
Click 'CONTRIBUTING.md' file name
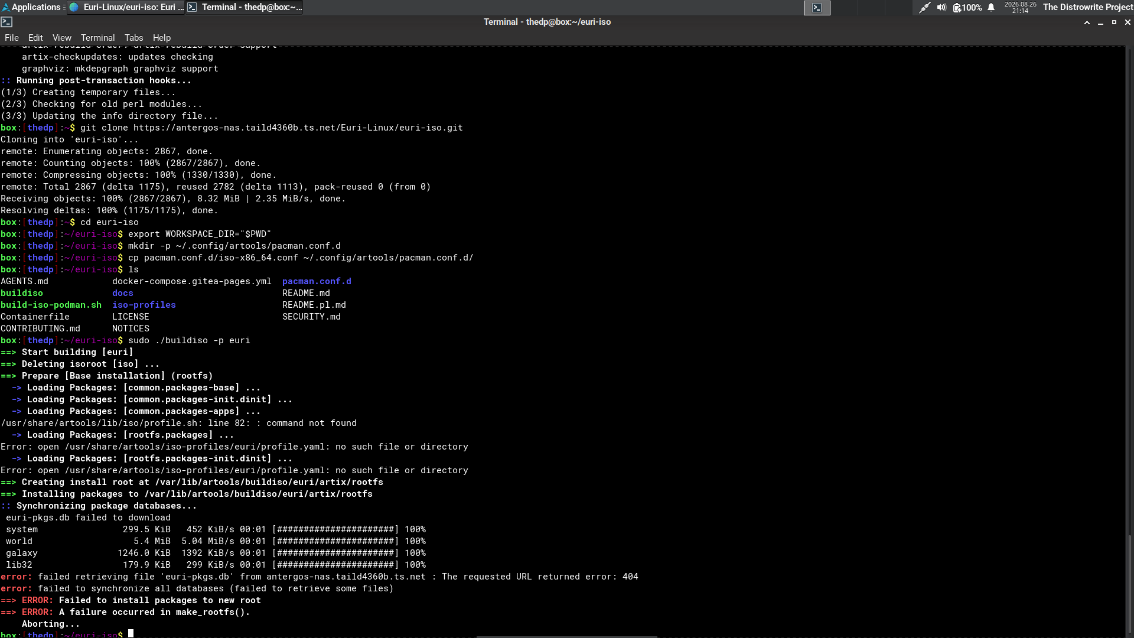click(x=40, y=328)
